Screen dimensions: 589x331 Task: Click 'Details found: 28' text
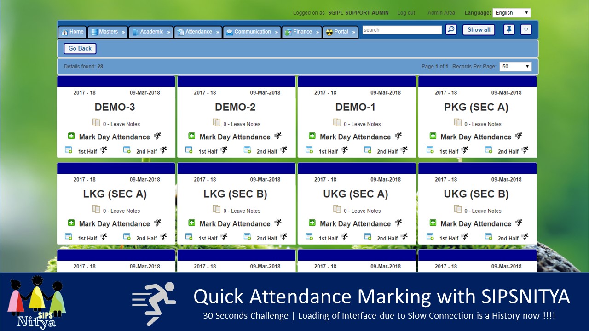tap(83, 67)
